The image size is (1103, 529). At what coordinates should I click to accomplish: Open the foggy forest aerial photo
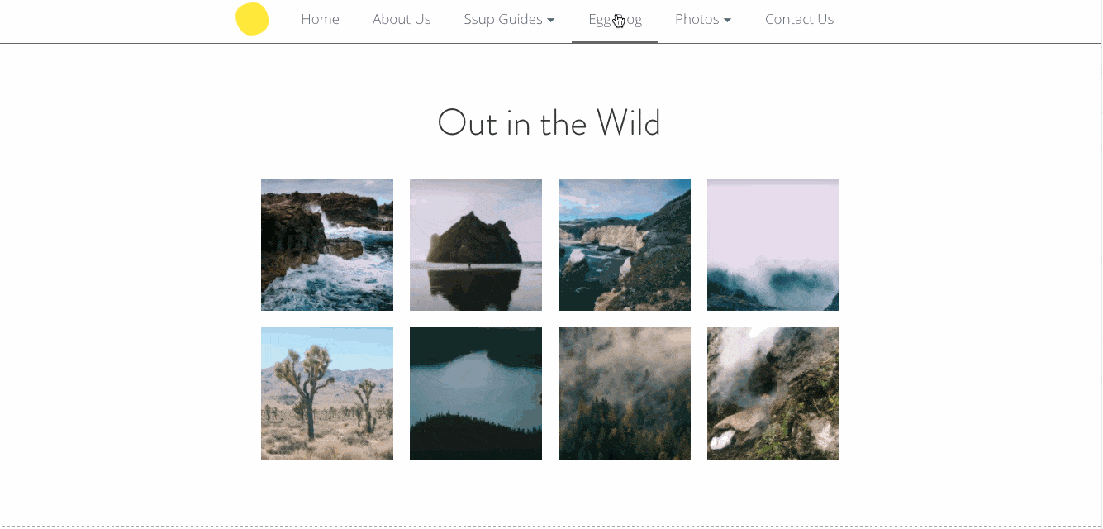click(x=625, y=393)
